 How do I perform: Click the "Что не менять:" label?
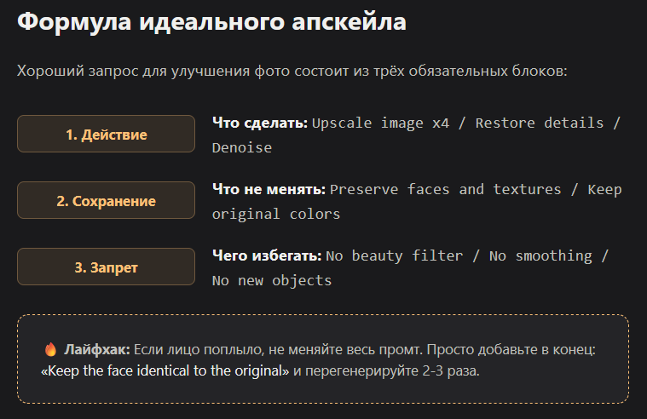click(269, 189)
